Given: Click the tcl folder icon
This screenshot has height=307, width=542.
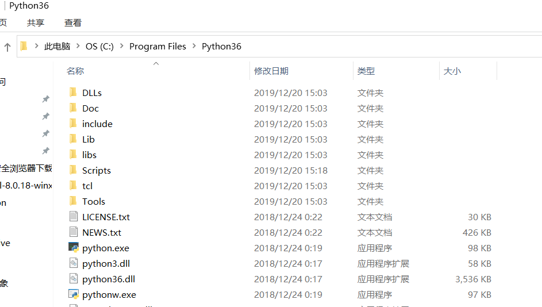Looking at the screenshot, I should tap(73, 186).
